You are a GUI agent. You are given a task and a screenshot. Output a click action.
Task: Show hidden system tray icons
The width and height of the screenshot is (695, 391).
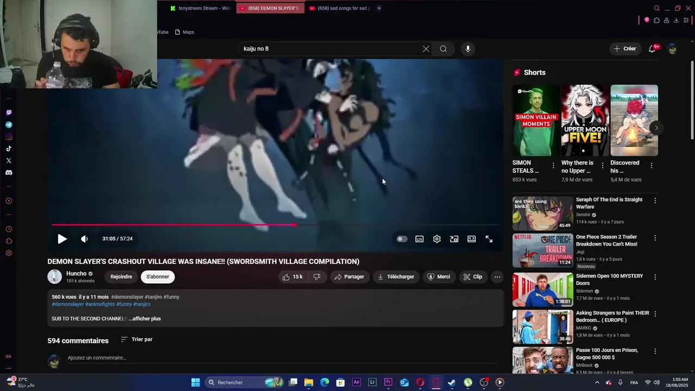[x=597, y=383]
